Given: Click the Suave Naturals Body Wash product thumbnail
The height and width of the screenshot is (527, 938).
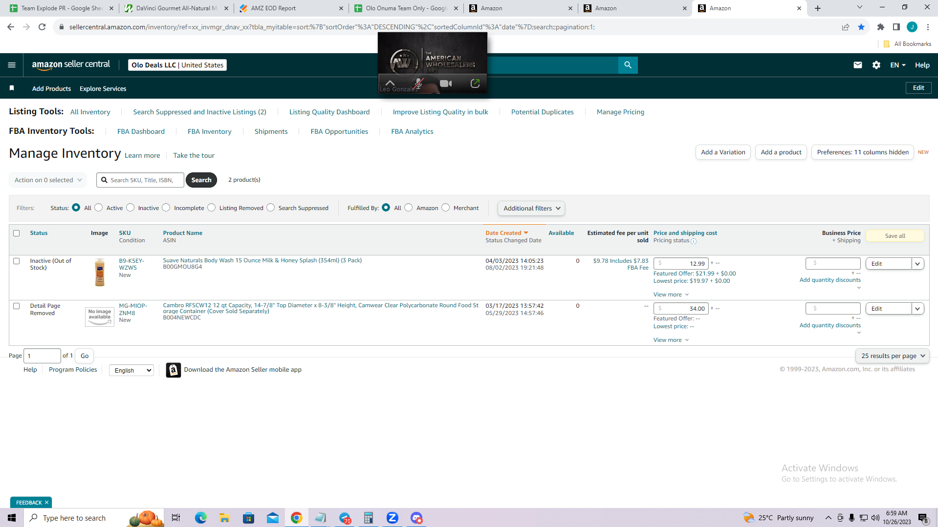Looking at the screenshot, I should [x=100, y=272].
